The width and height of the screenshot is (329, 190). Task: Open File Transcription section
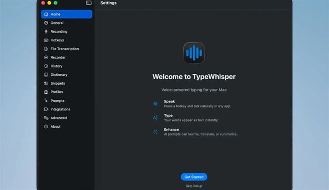(67, 49)
